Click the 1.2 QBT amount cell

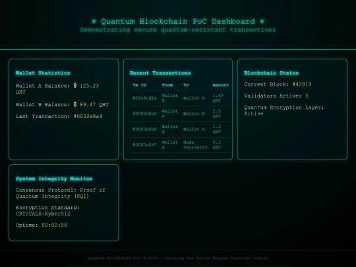217,129
